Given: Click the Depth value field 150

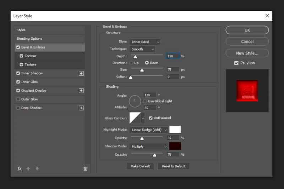Looking at the screenshot, I should pos(173,56).
